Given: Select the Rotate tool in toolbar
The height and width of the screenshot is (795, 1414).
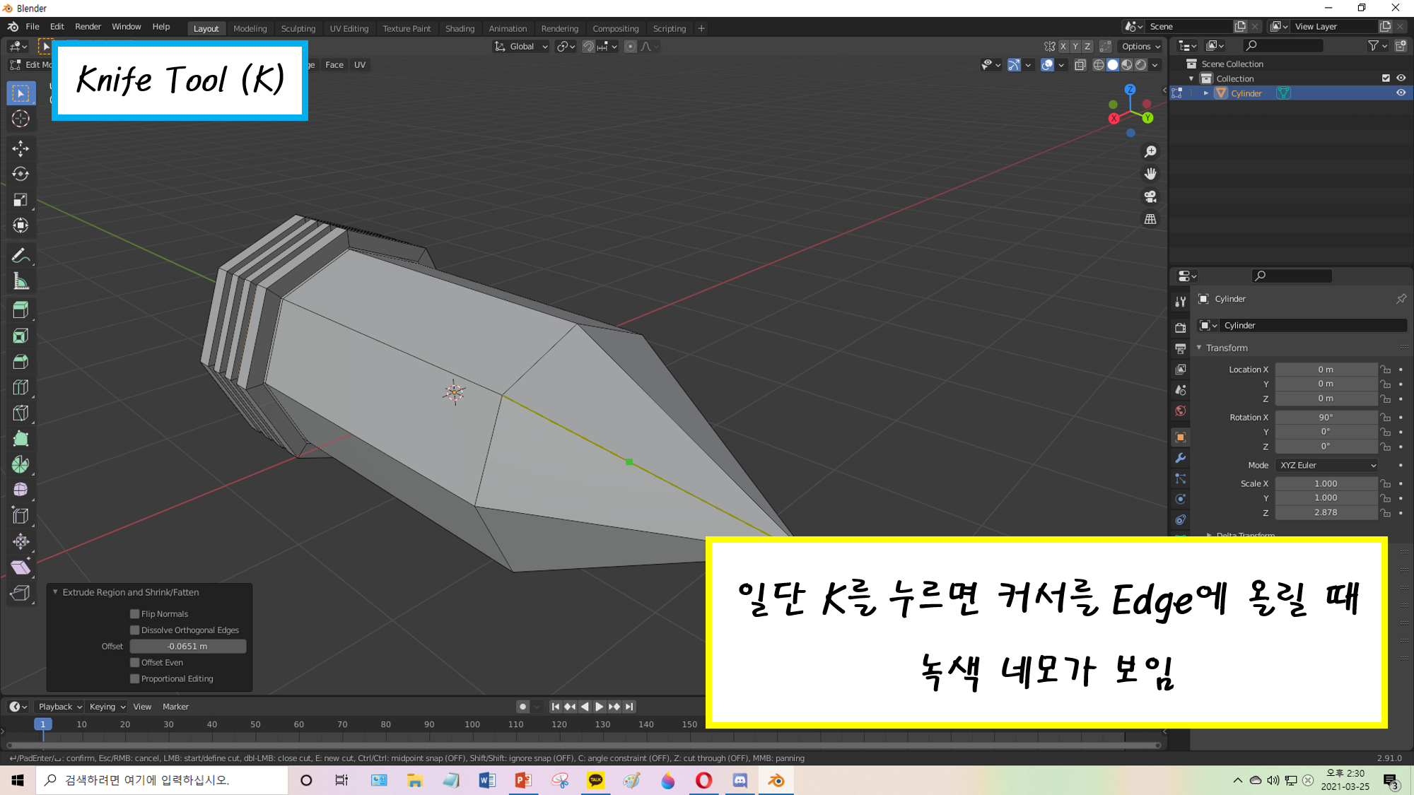Looking at the screenshot, I should [x=21, y=174].
